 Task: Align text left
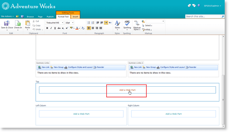pyautogui.click(x=89, y=28)
